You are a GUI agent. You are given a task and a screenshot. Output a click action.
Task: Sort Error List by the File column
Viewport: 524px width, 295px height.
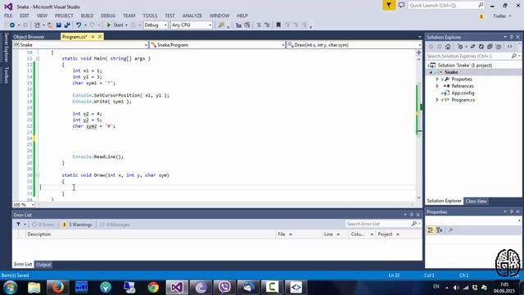pyautogui.click(x=298, y=234)
